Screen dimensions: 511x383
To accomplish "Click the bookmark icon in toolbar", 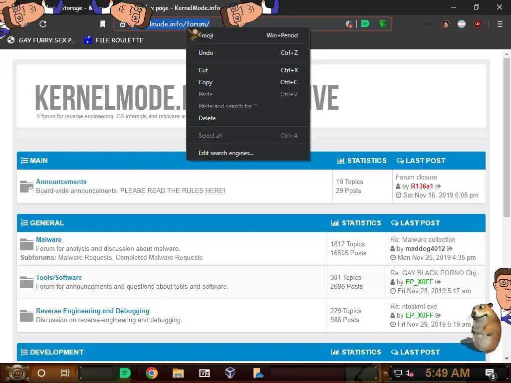I will [x=103, y=24].
